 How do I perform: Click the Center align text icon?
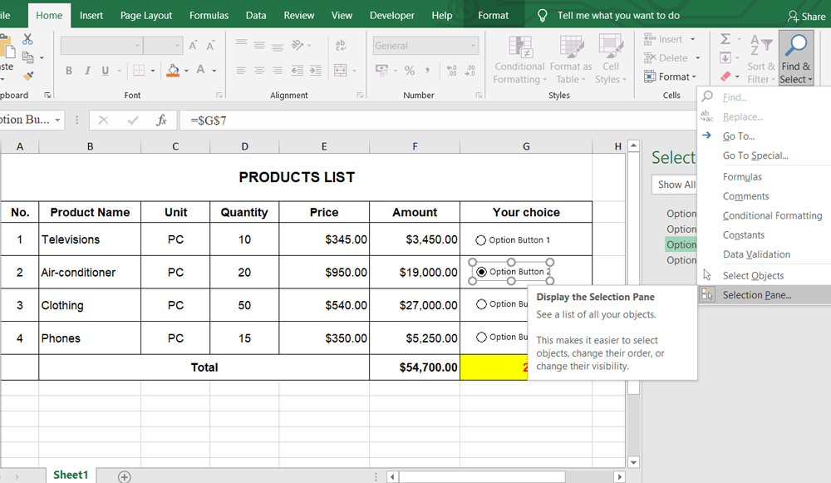click(x=259, y=70)
